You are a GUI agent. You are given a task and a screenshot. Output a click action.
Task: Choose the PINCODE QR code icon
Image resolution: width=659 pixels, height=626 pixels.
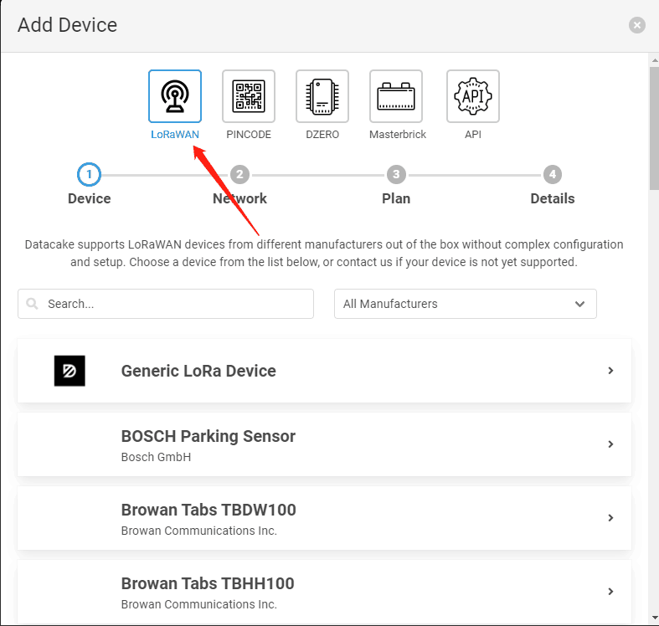tap(249, 96)
